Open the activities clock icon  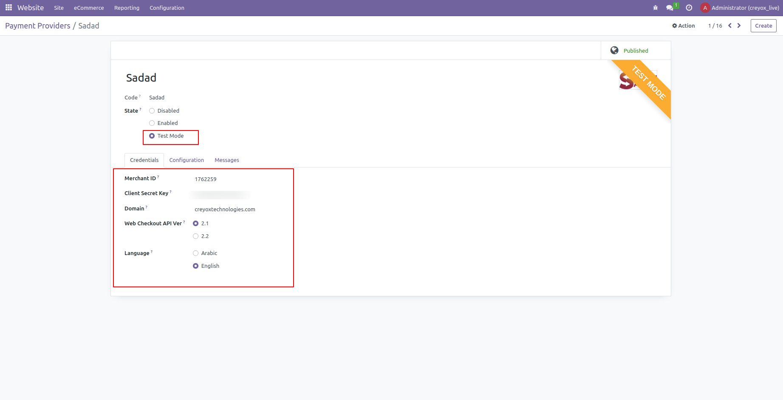[689, 8]
